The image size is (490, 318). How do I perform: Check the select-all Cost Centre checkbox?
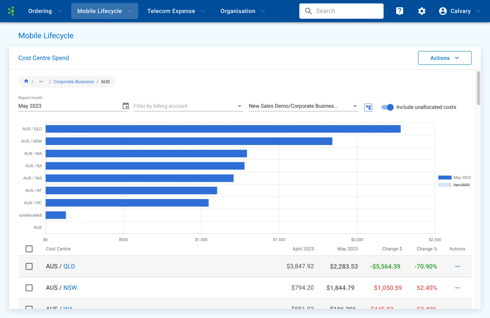pos(29,249)
